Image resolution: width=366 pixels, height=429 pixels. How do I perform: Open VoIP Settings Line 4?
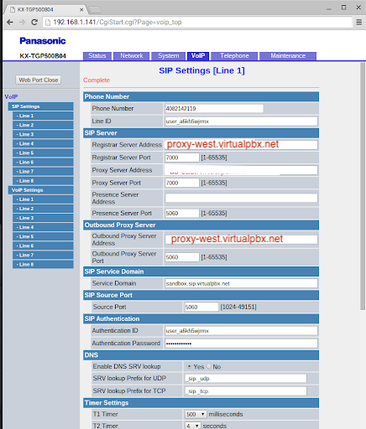43,227
